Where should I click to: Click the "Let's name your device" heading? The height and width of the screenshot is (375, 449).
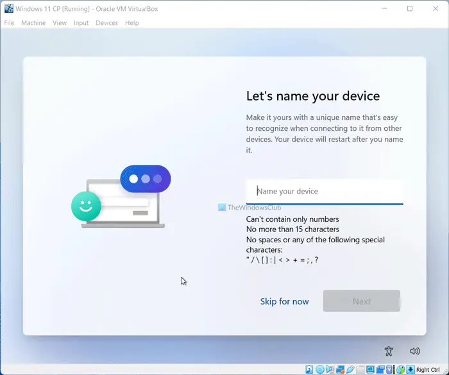(x=313, y=96)
